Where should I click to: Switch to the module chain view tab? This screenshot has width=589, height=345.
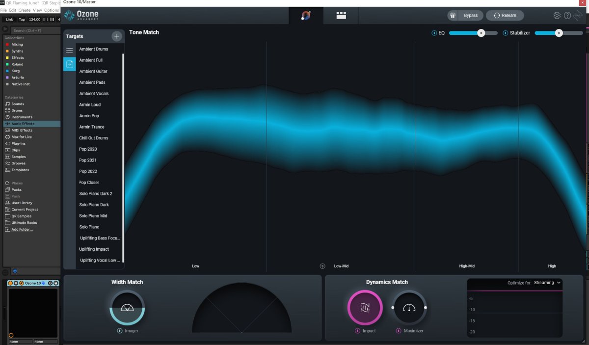[x=341, y=15]
